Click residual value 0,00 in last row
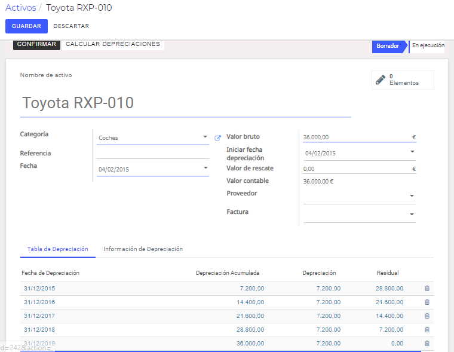 pyautogui.click(x=397, y=343)
